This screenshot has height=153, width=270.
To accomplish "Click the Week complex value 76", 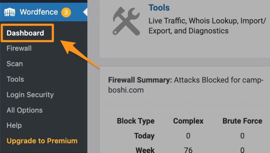I will tap(188, 150).
